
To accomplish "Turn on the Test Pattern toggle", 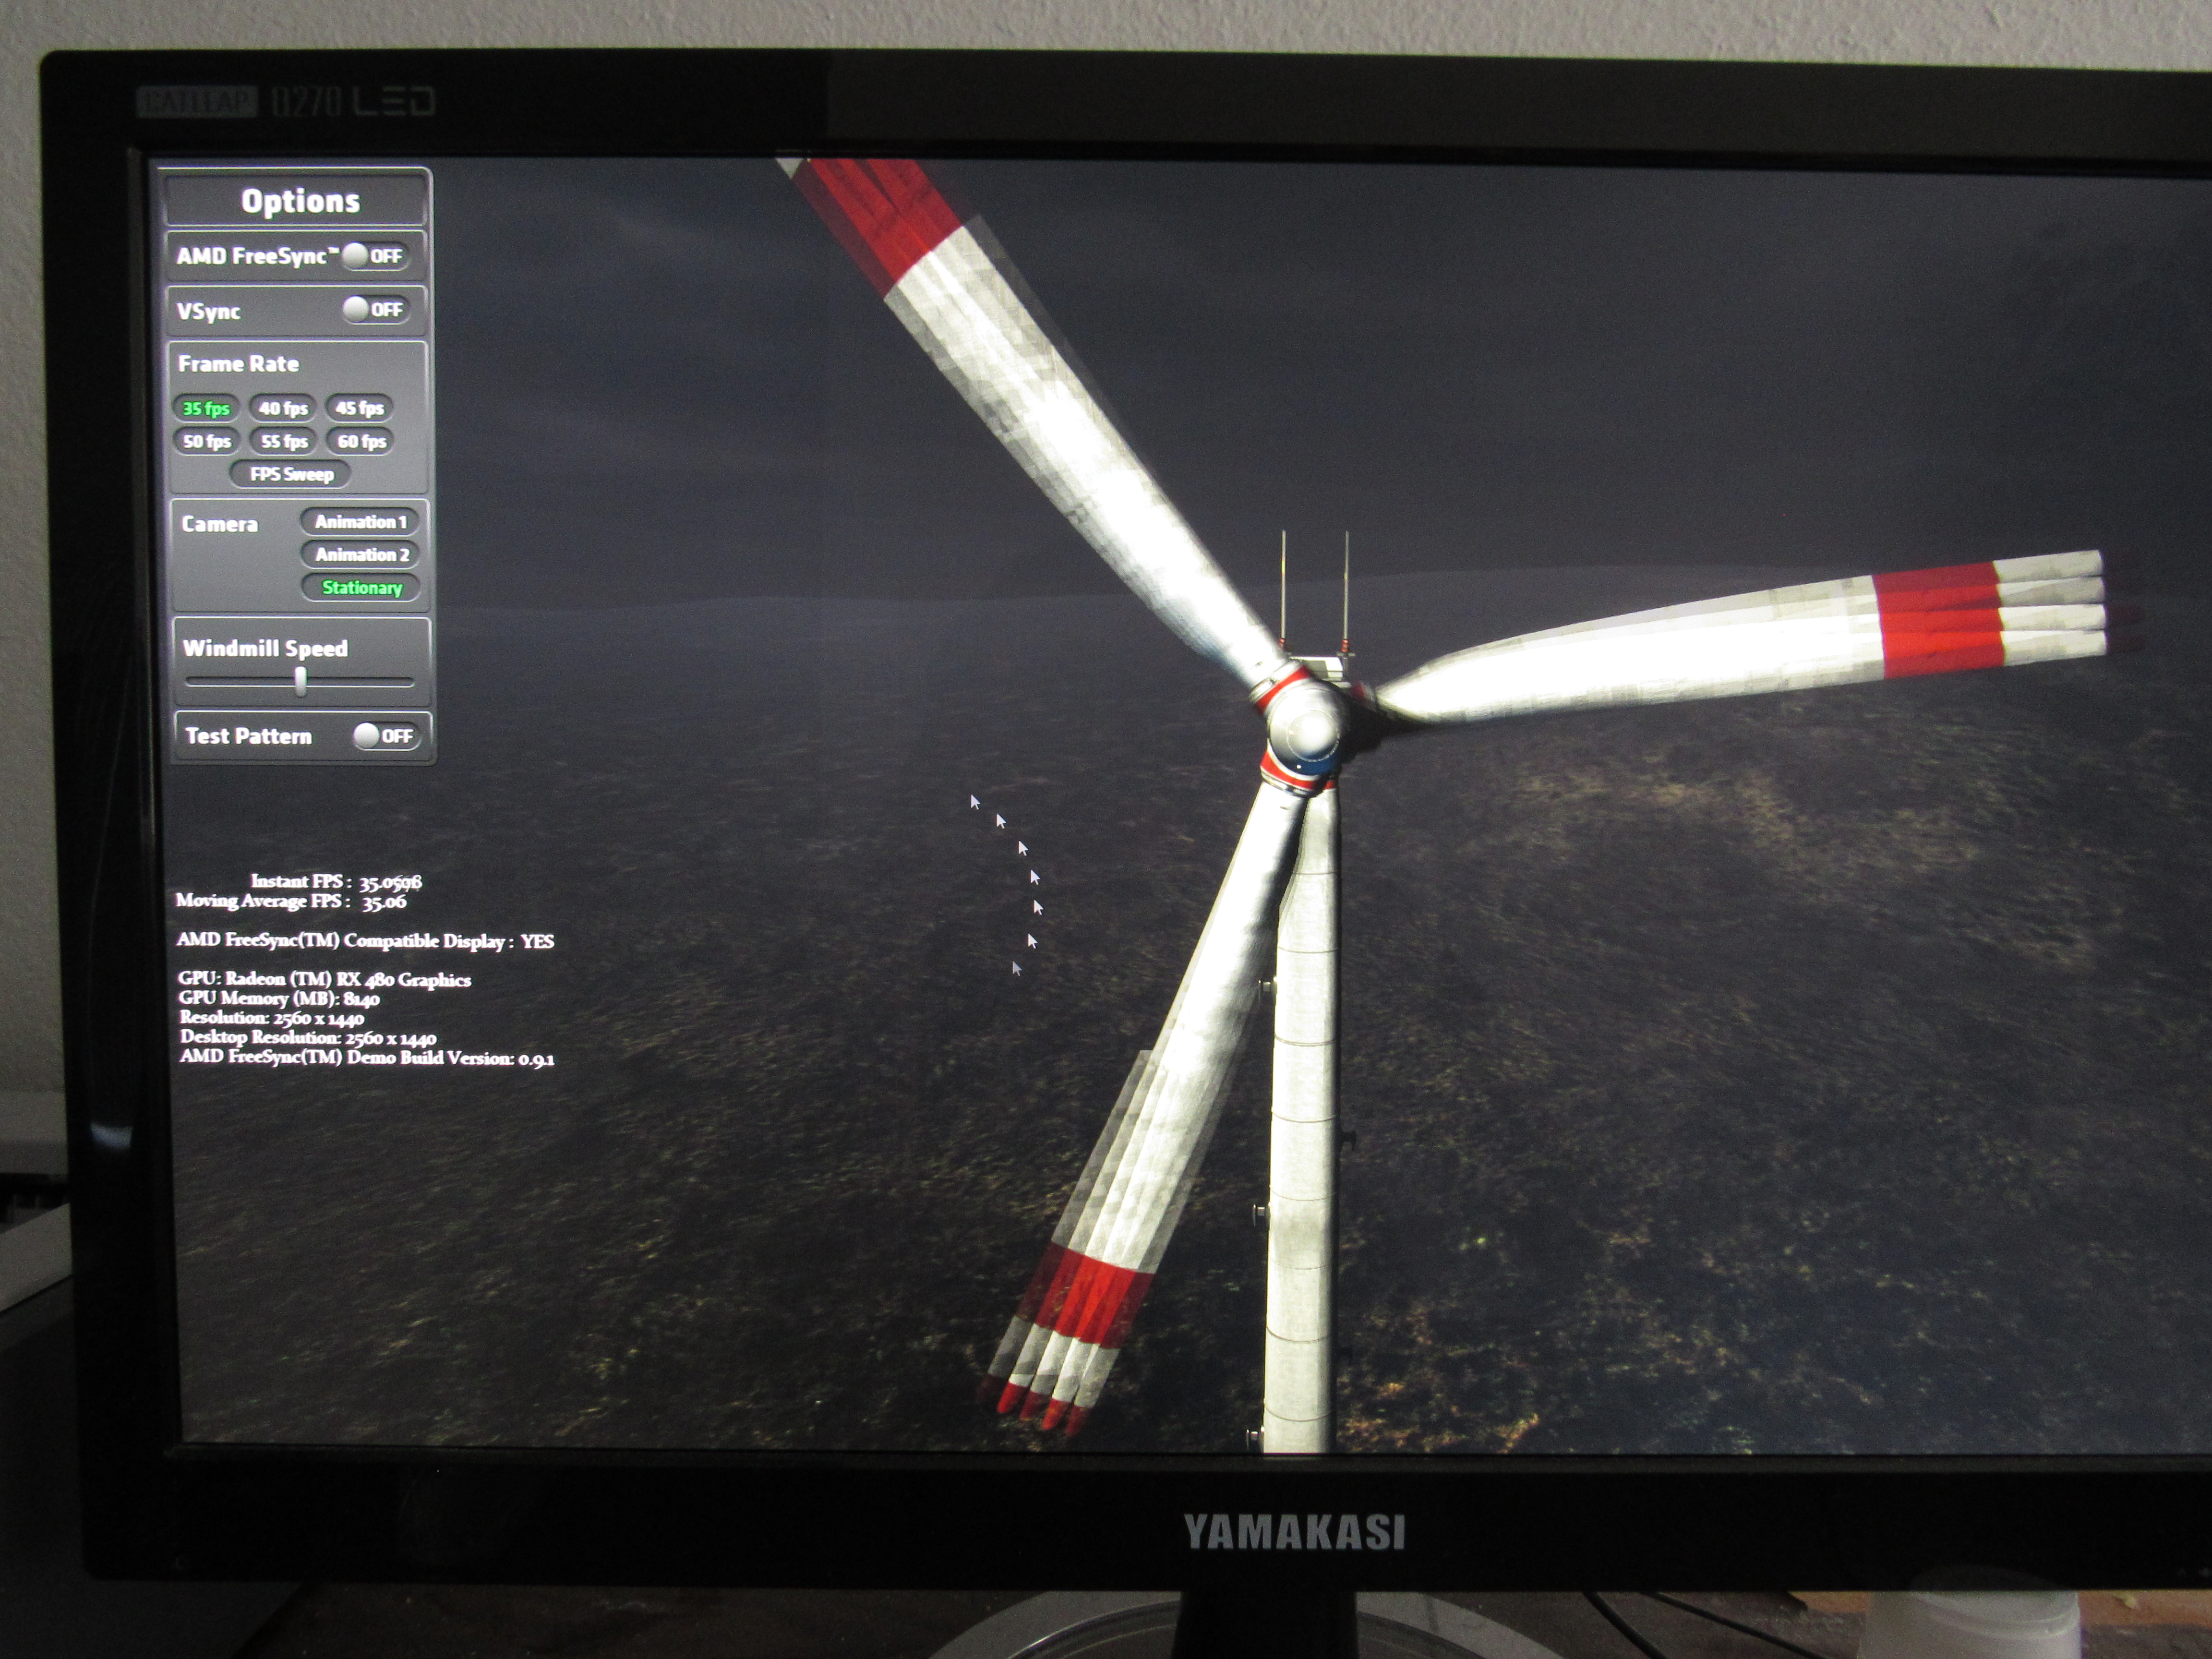I will pyautogui.click(x=385, y=736).
